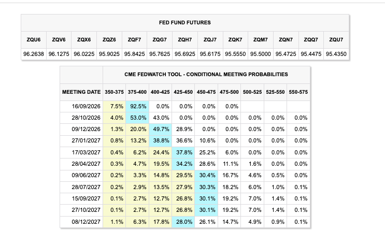
Task: Click the futures value 96.0225
Action: pyautogui.click(x=84, y=54)
